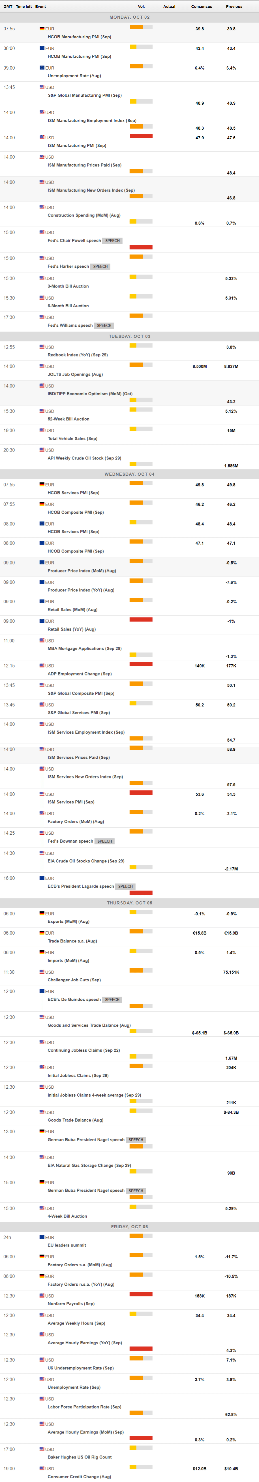Click the US flag on the Baker Hughes Oil Rig Count row
The image size is (259, 1482).
42,1449
